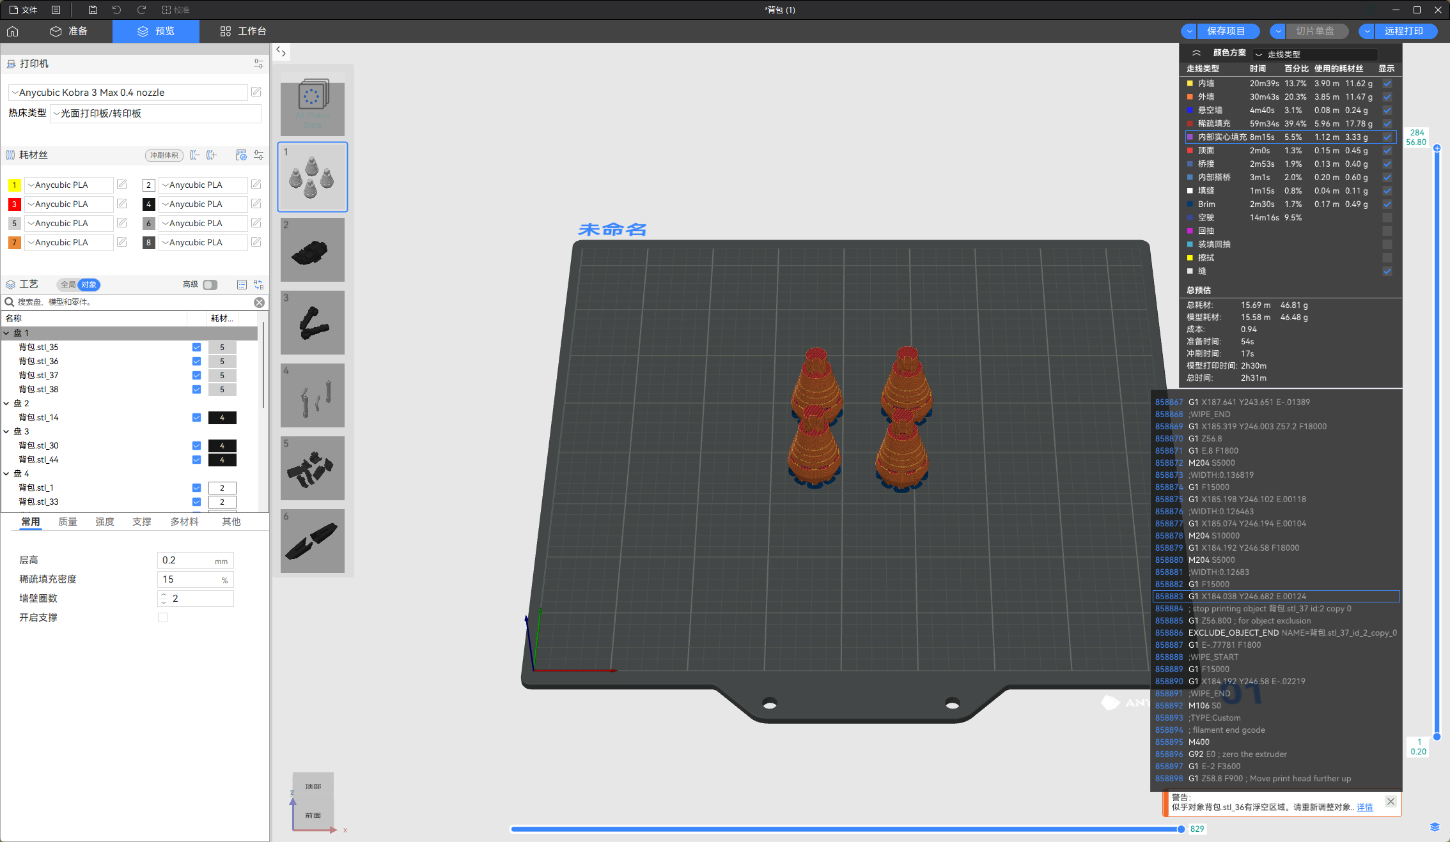Image resolution: width=1450 pixels, height=842 pixels.
Task: Collapse the 盘 2 tree group
Action: coord(6,403)
